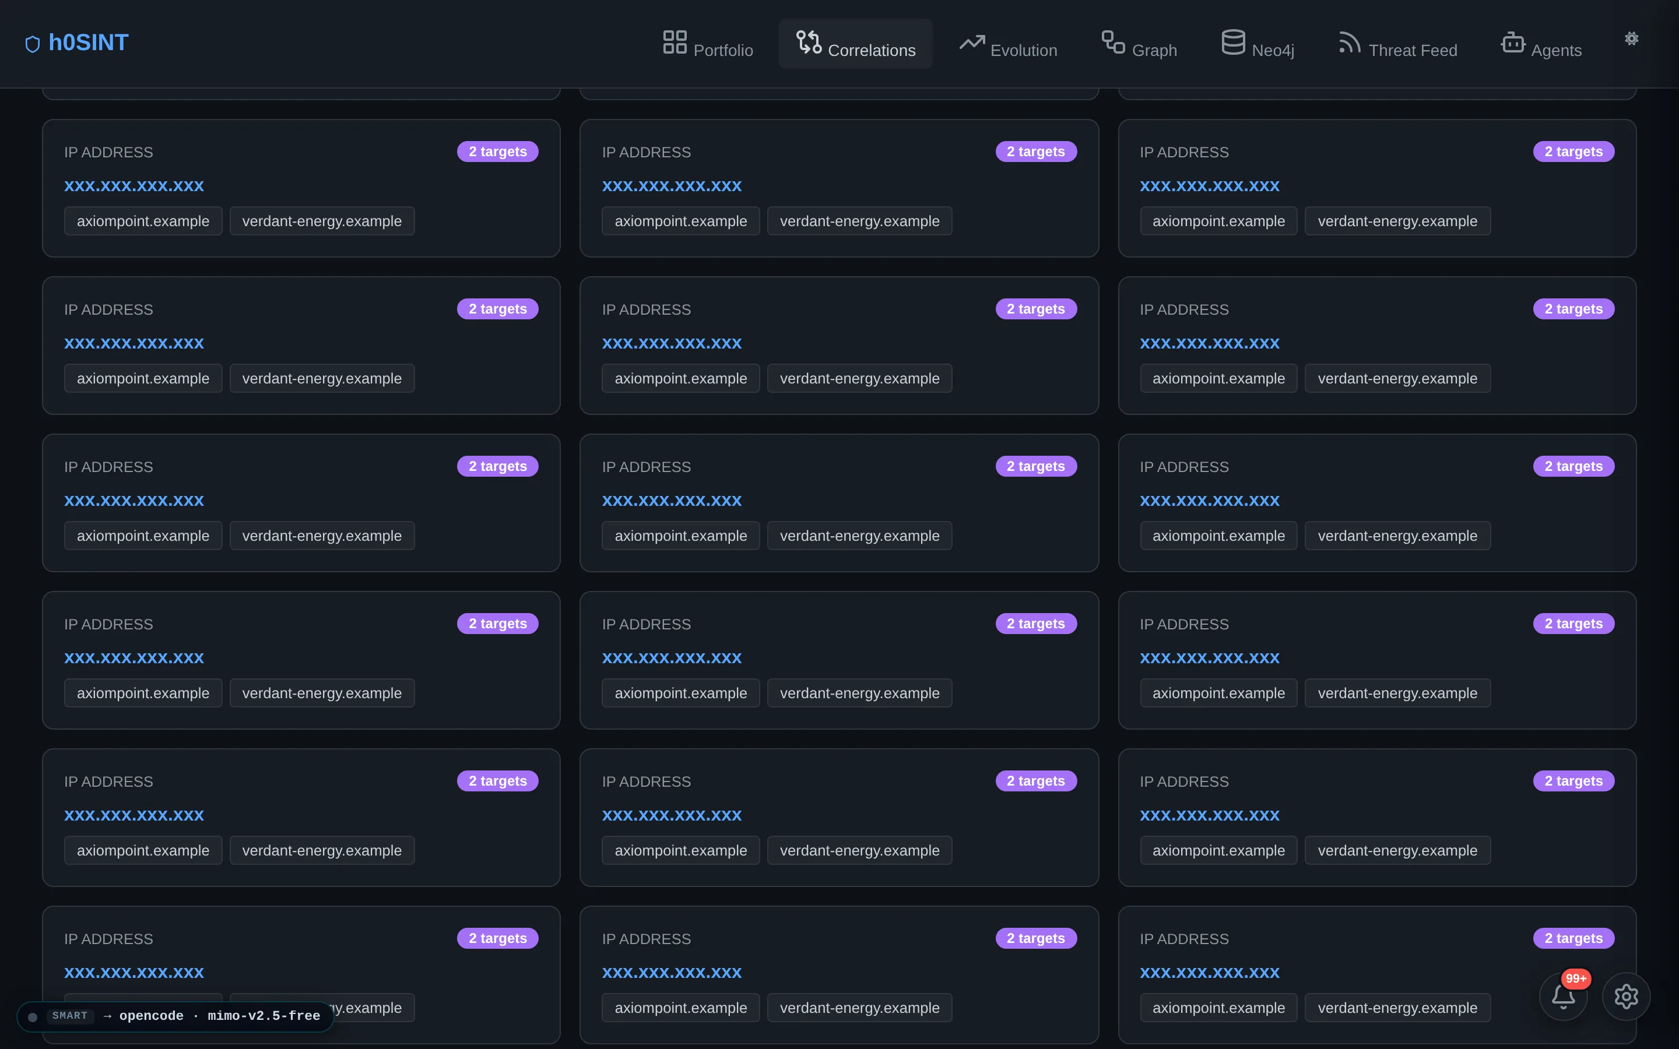Open the Graph tab
Image resolution: width=1679 pixels, height=1049 pixels.
tap(1139, 43)
